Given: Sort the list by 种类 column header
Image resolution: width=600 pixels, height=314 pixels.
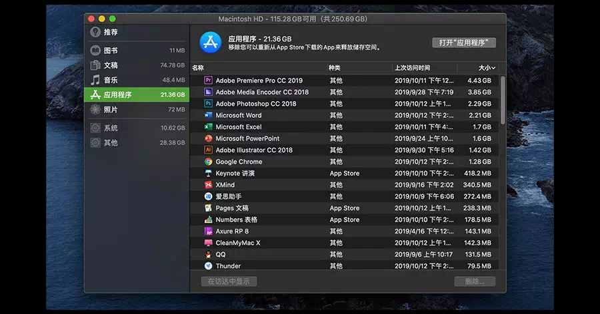Looking at the screenshot, I should [x=335, y=68].
